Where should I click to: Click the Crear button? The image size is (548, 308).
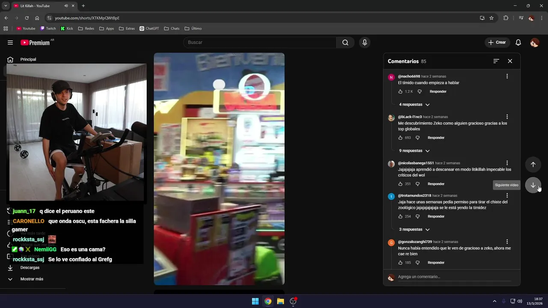pyautogui.click(x=497, y=42)
